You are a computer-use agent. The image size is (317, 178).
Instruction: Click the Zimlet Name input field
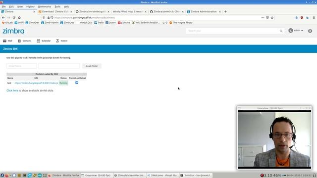[x=22, y=66]
